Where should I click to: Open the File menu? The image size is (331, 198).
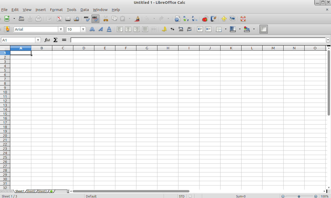[4, 10]
